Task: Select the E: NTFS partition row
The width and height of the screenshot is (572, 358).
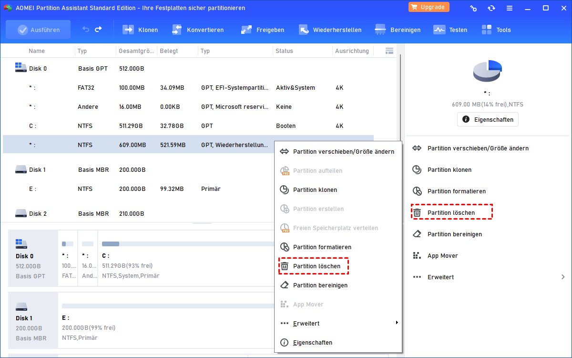Action: coord(138,189)
